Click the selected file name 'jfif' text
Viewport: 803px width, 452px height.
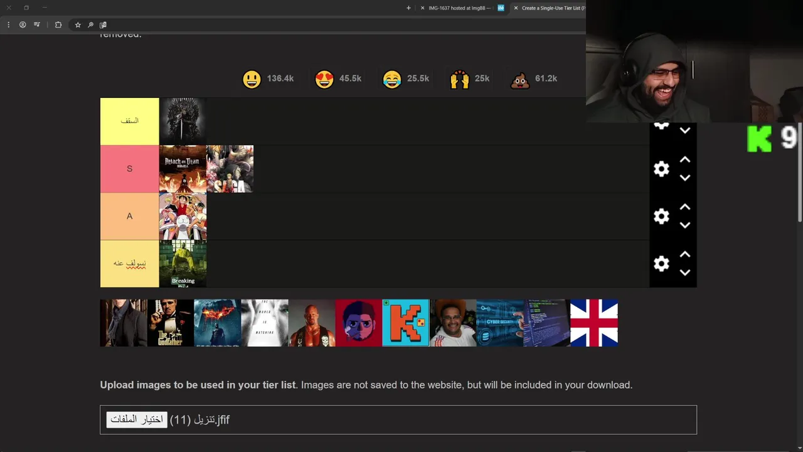[x=200, y=419]
